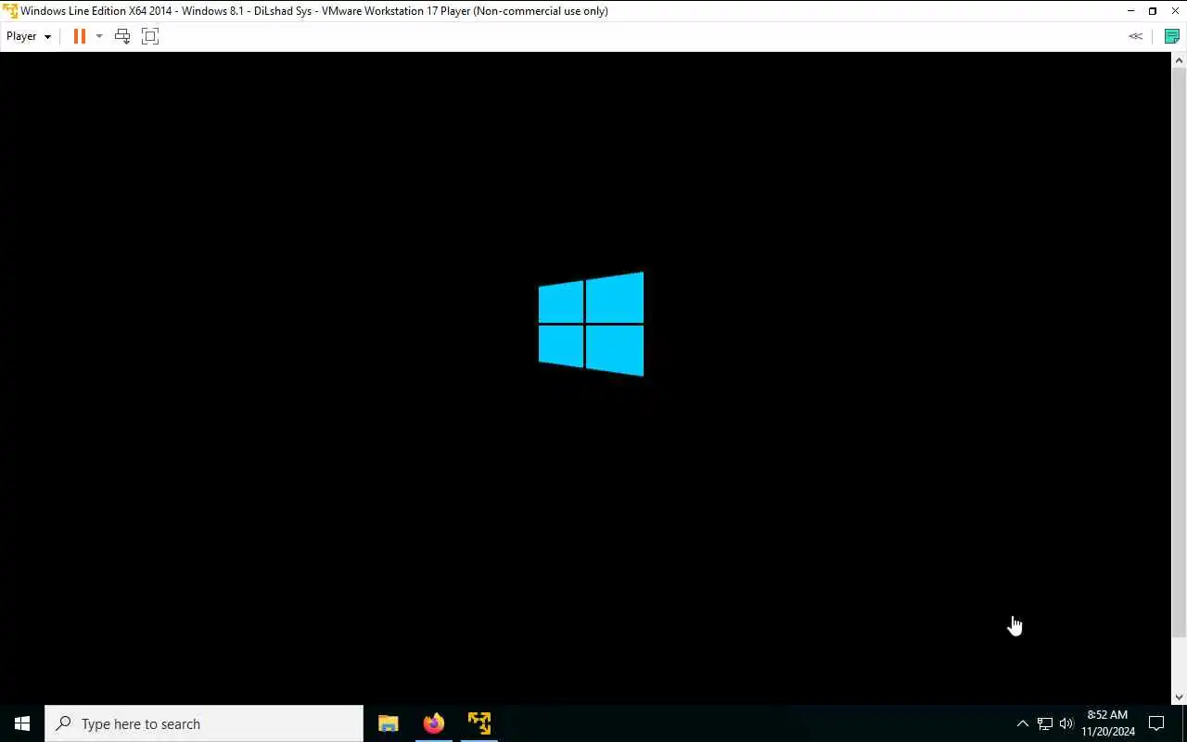This screenshot has width=1187, height=742.
Task: Open the Action Center notifications icon
Action: click(x=1156, y=723)
